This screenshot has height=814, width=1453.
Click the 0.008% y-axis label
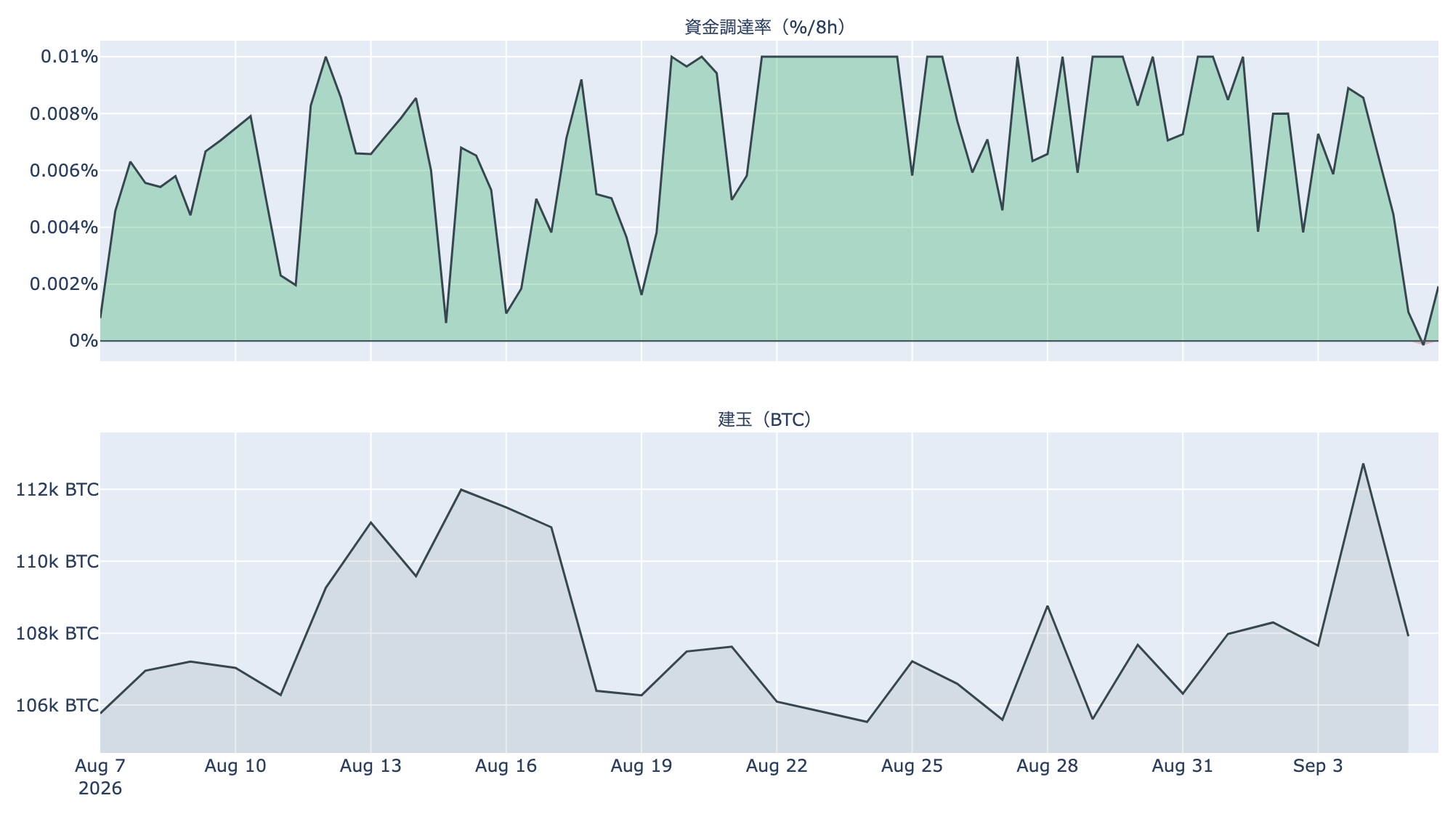pyautogui.click(x=63, y=113)
